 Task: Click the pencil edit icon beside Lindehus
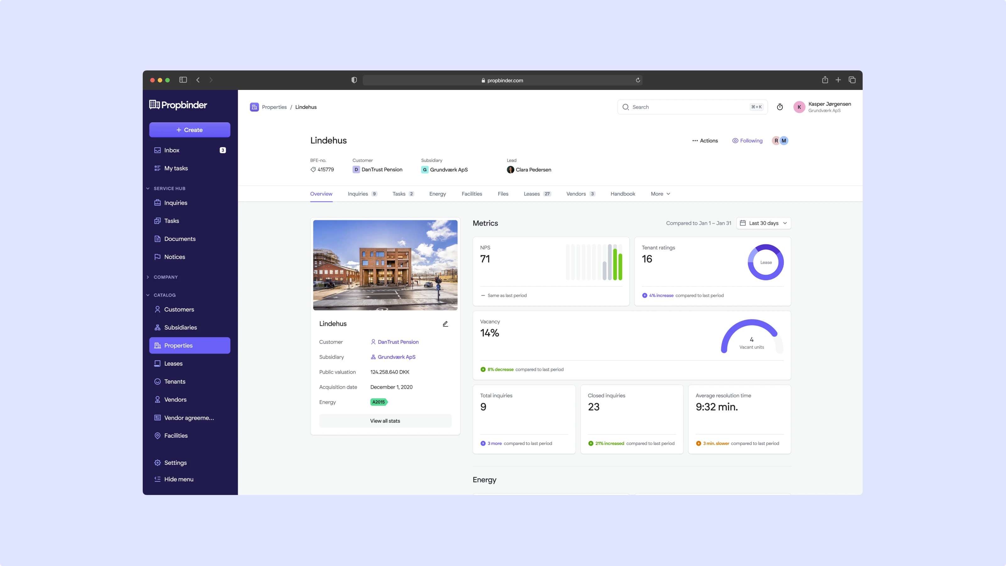pos(445,324)
